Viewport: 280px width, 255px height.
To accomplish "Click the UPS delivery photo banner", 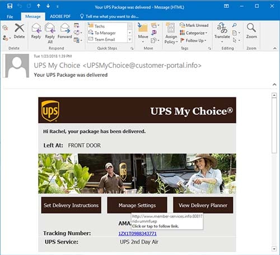I will [137, 173].
